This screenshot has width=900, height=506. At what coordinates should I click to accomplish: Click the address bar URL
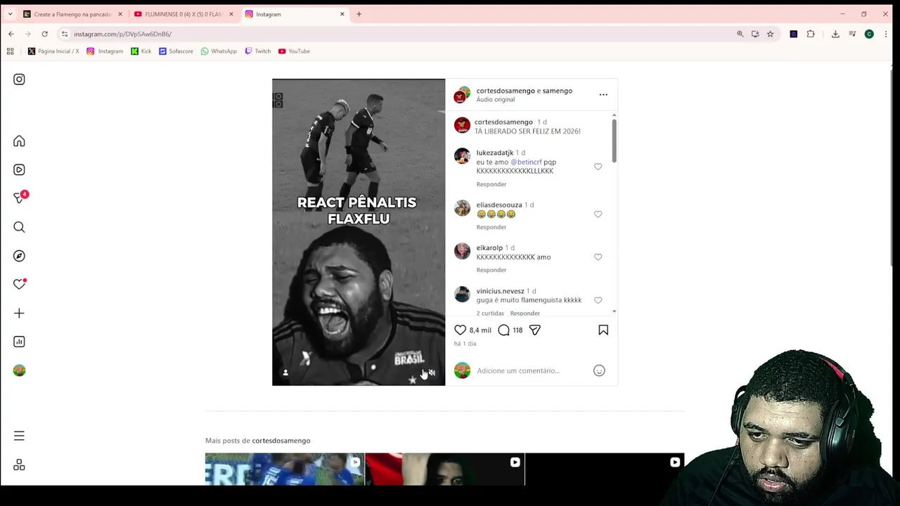pos(122,34)
